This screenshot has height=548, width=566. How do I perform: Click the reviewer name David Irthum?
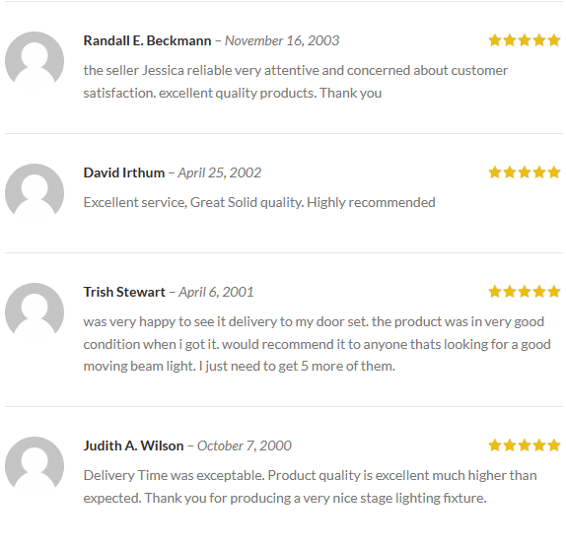pos(124,172)
